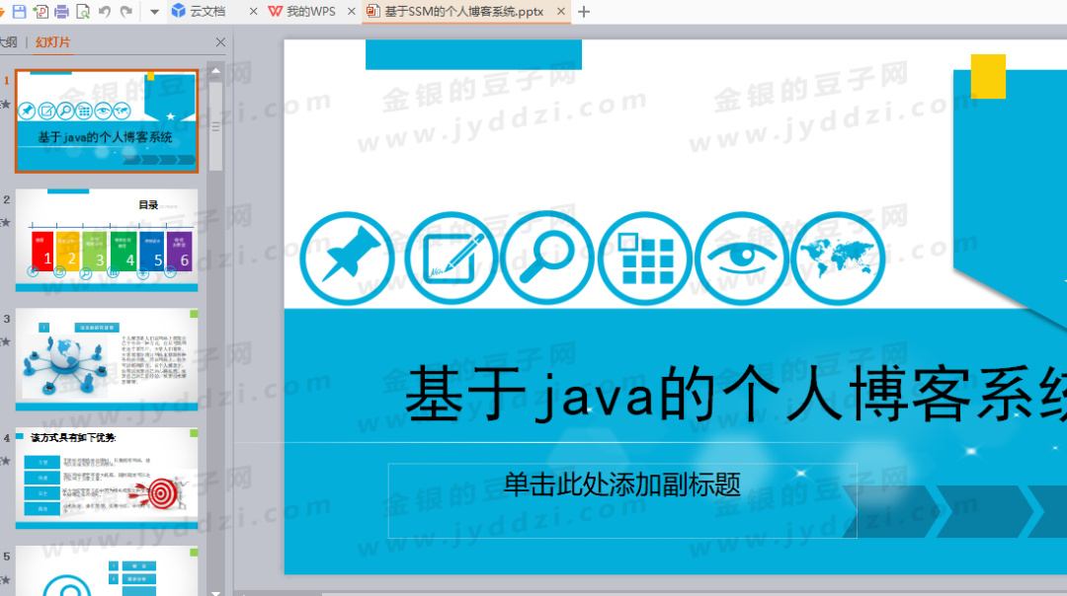Click the edit note circle icon on slide
Image resolution: width=1067 pixels, height=596 pixels.
coord(451,259)
